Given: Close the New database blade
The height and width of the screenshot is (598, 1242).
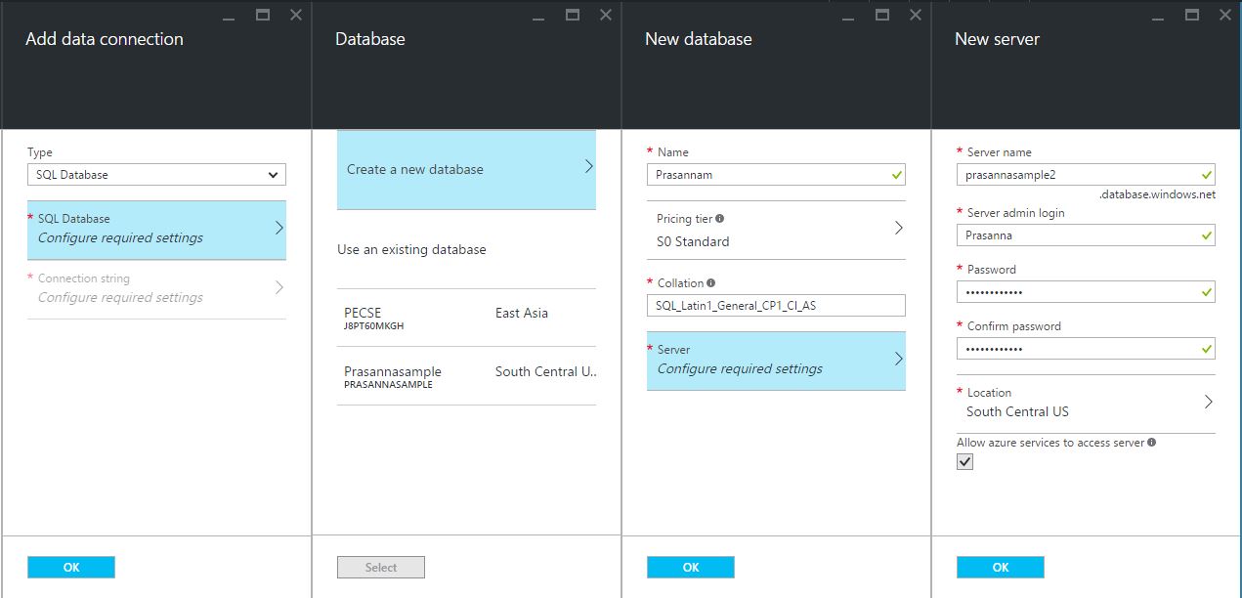Looking at the screenshot, I should 916,15.
